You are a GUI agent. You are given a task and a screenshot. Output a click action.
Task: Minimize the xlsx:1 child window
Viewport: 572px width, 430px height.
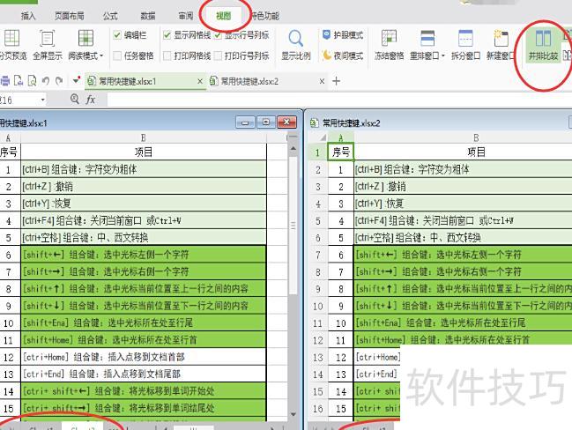[x=245, y=122]
